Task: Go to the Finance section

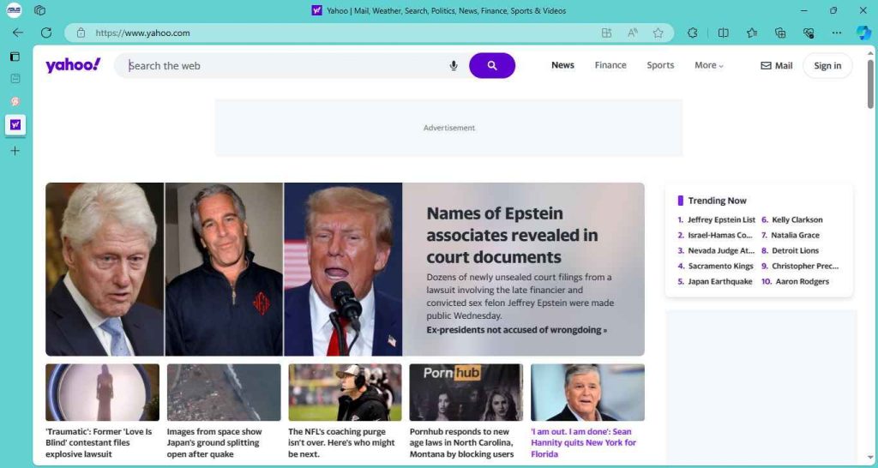Action: point(610,65)
